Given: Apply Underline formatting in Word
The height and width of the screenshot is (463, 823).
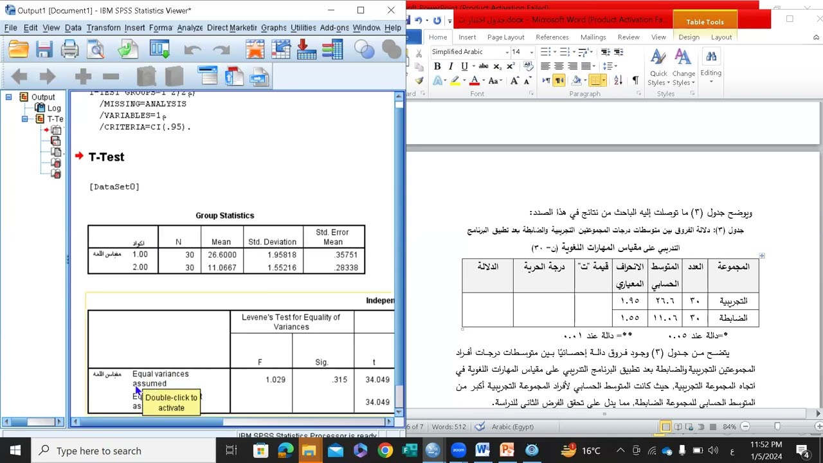Looking at the screenshot, I should click(464, 66).
